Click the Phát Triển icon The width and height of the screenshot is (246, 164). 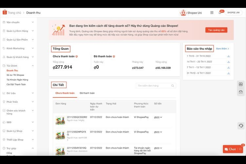click(4, 102)
